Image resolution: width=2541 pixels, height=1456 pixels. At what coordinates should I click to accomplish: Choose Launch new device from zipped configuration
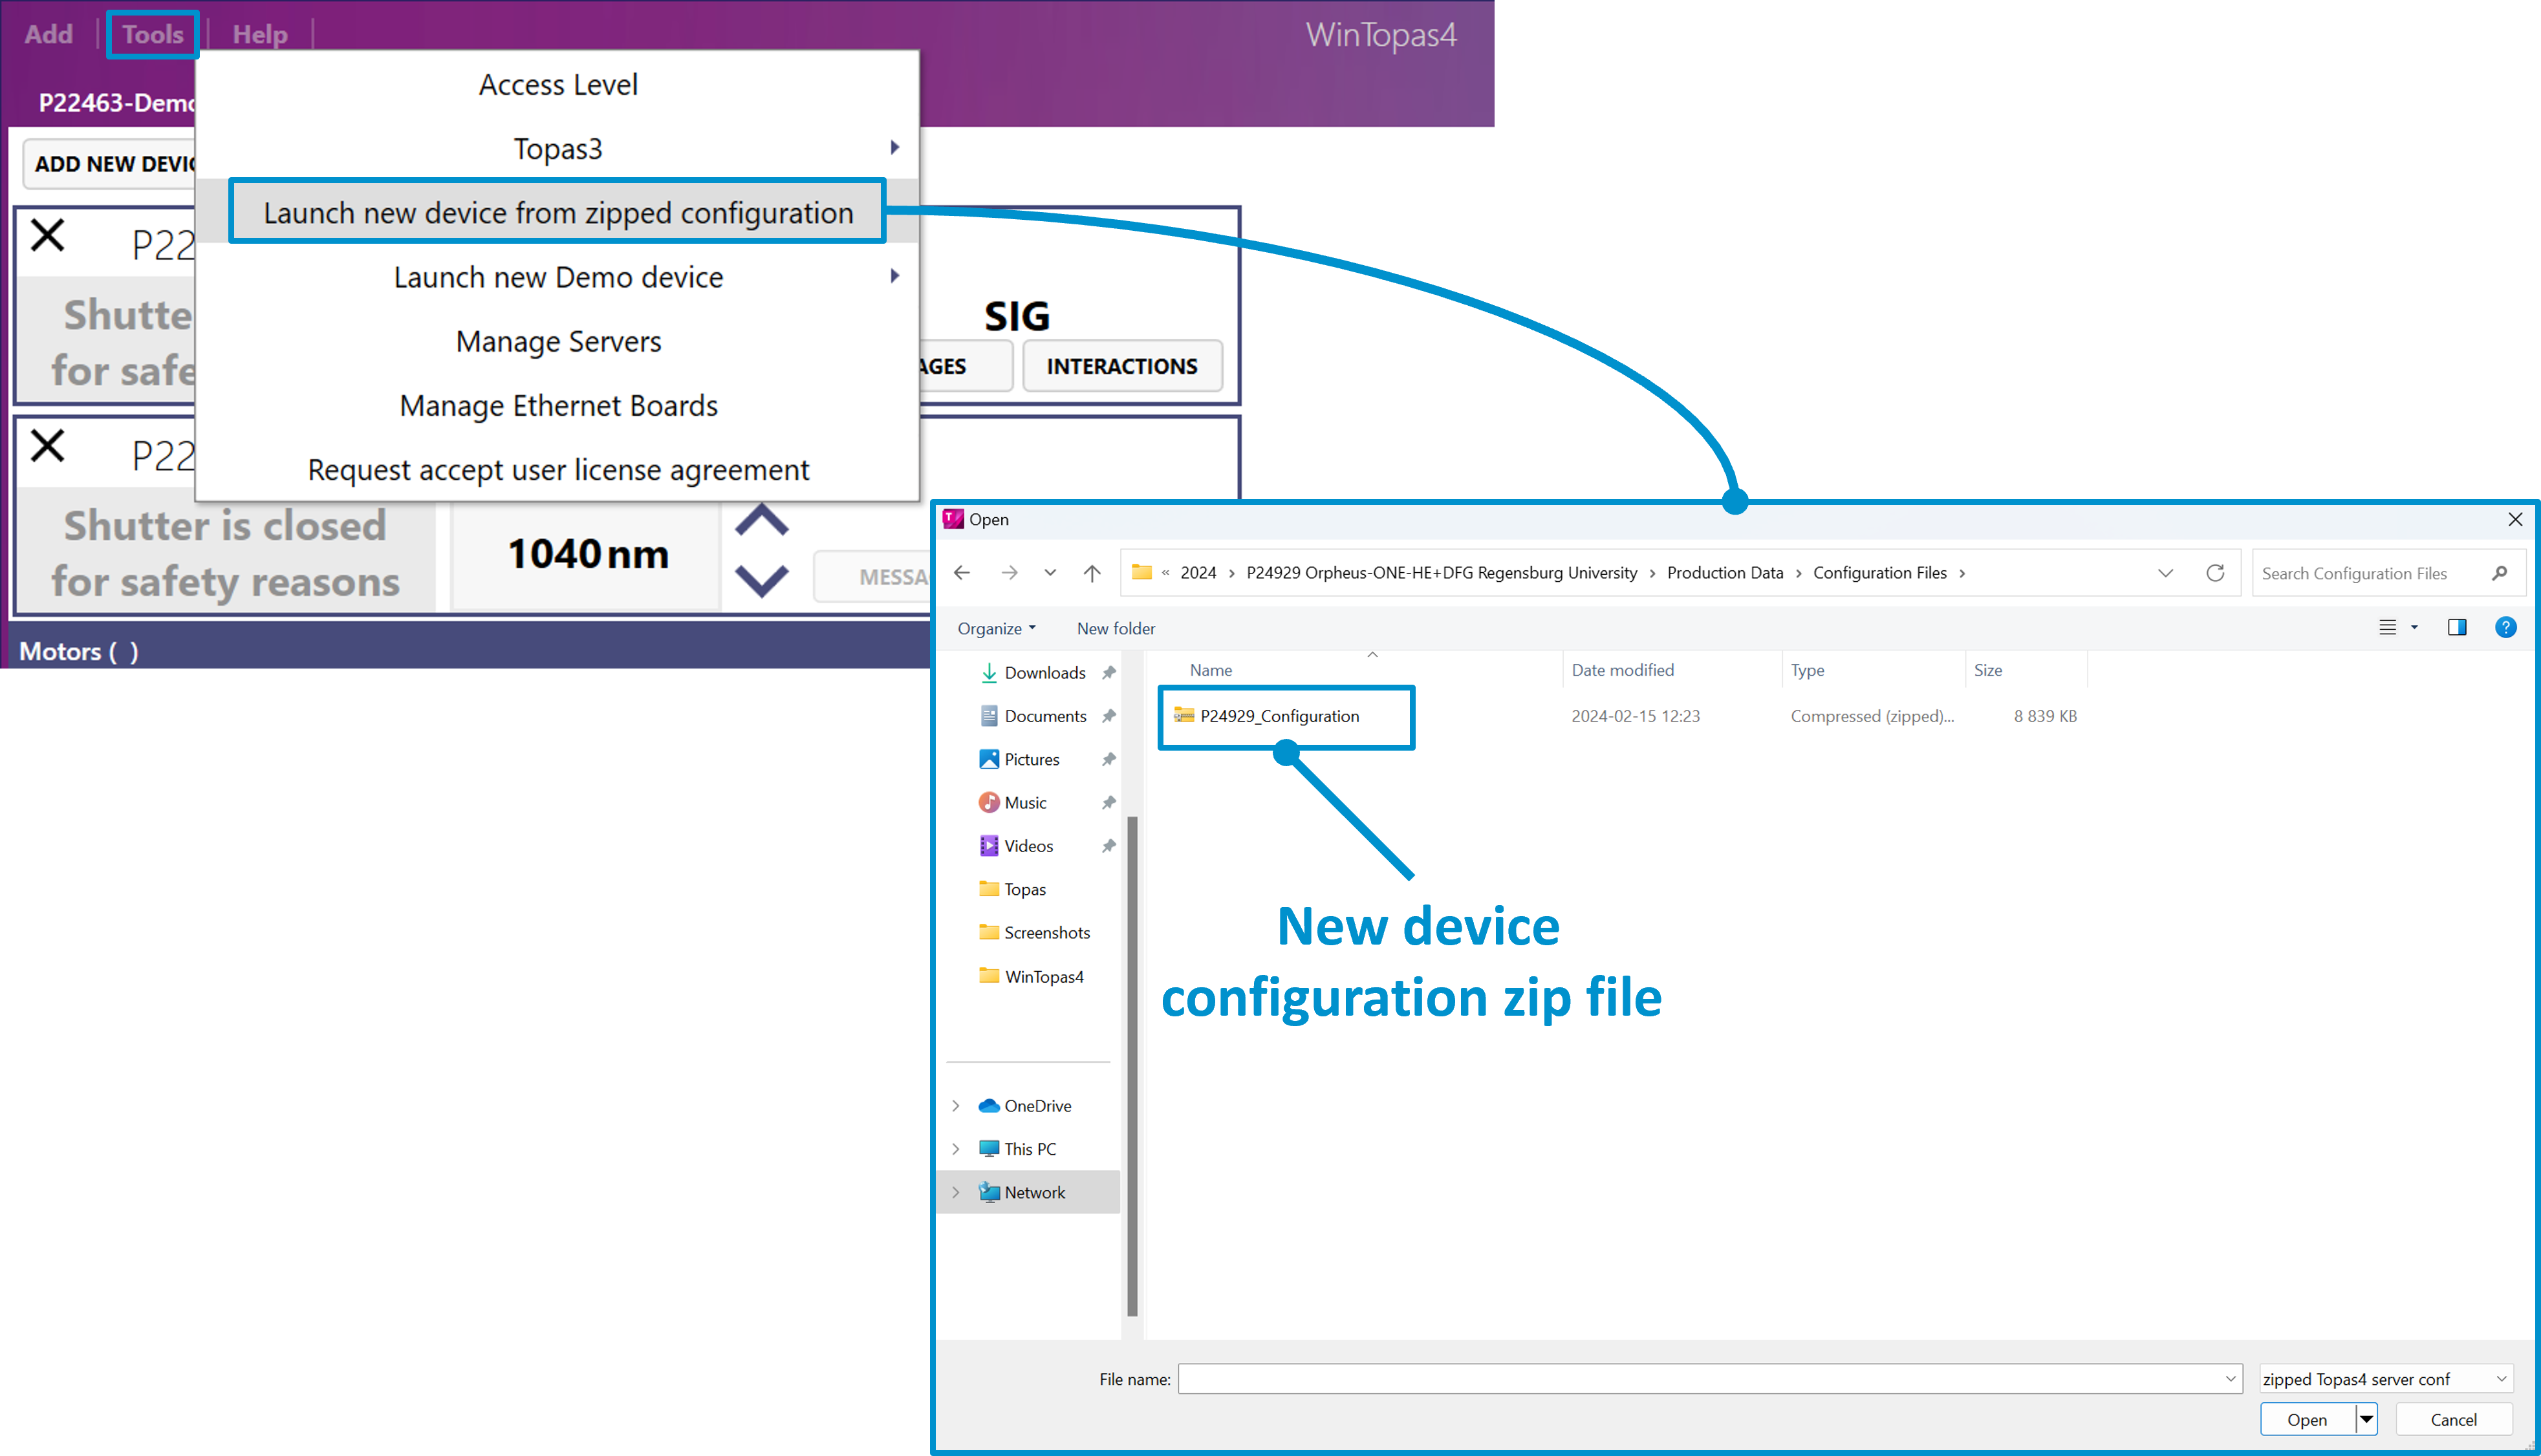(x=558, y=212)
